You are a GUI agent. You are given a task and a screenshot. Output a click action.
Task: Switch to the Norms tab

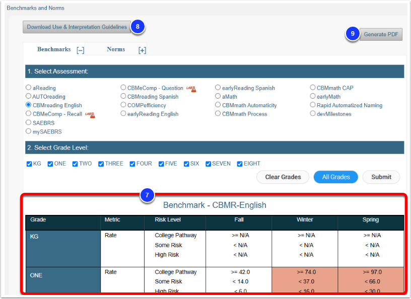click(x=116, y=49)
